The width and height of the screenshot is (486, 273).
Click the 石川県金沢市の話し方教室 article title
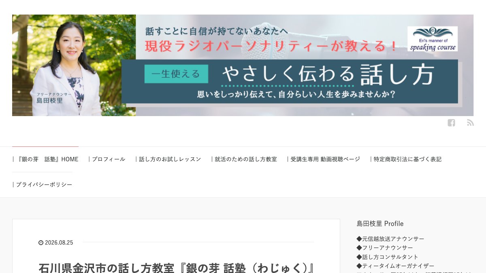177,268
